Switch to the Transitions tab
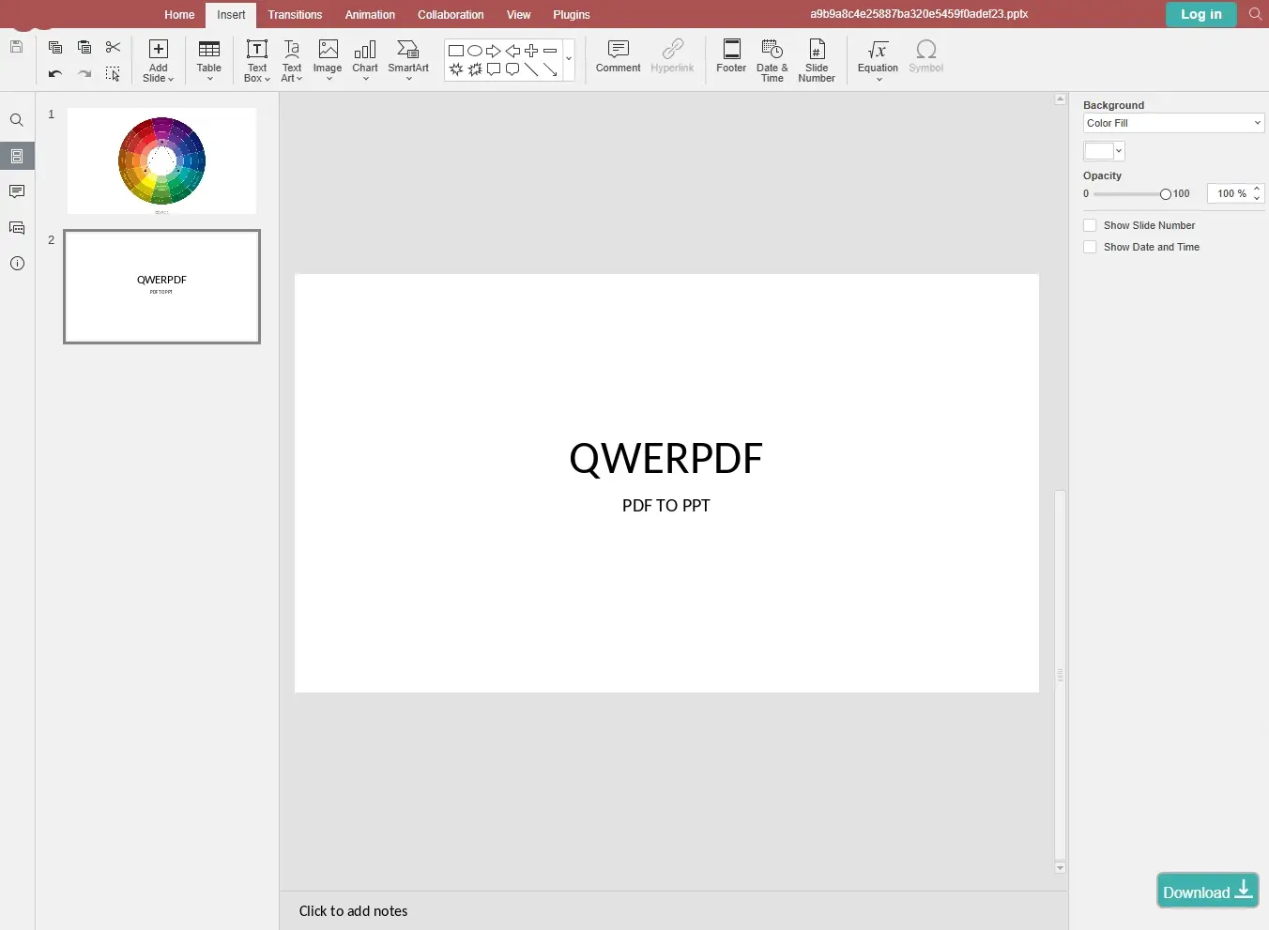This screenshot has height=930, width=1269. (295, 15)
